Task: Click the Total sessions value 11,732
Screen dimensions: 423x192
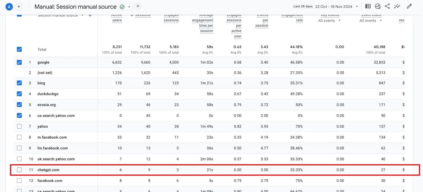Action: coord(145,47)
